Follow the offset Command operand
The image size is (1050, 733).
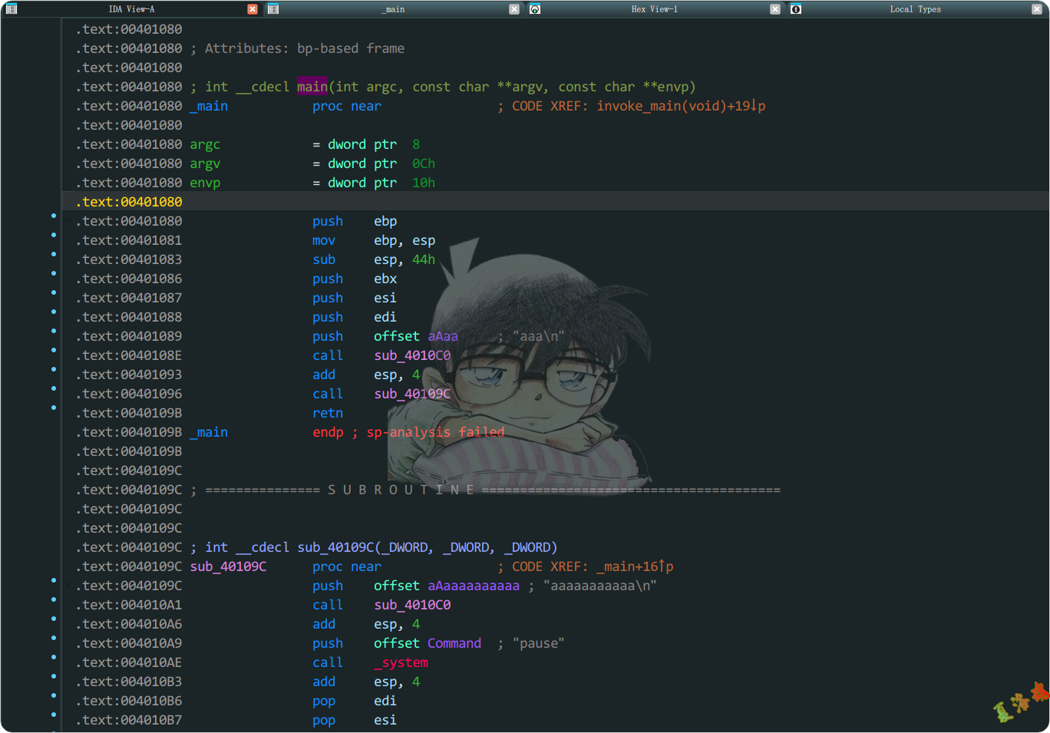tap(454, 643)
